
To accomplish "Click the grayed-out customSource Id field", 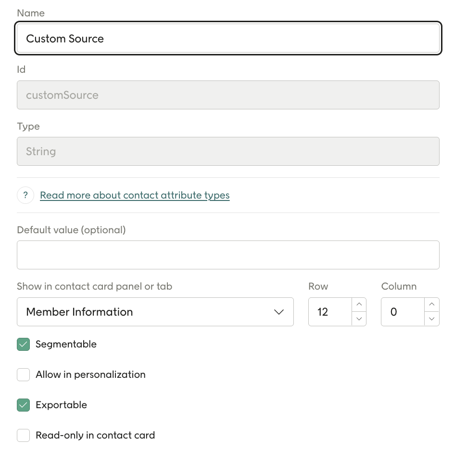I will tap(228, 95).
